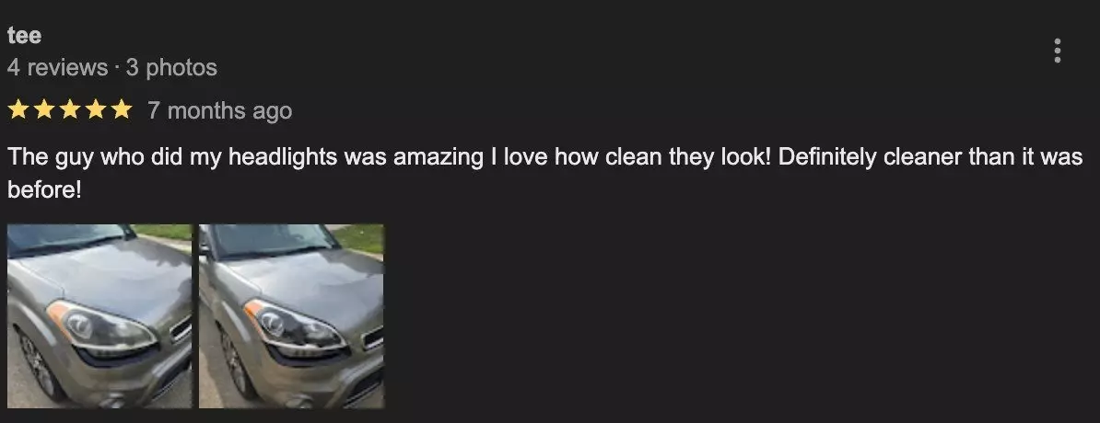Click the fifth yellow rating star
This screenshot has width=1100, height=423.
click(122, 110)
